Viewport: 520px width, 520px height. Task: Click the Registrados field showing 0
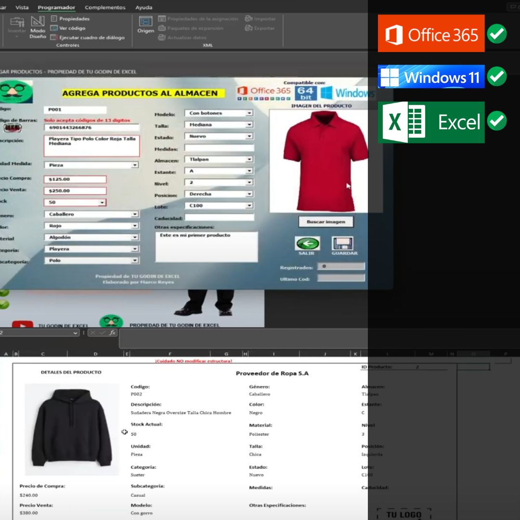click(341, 266)
